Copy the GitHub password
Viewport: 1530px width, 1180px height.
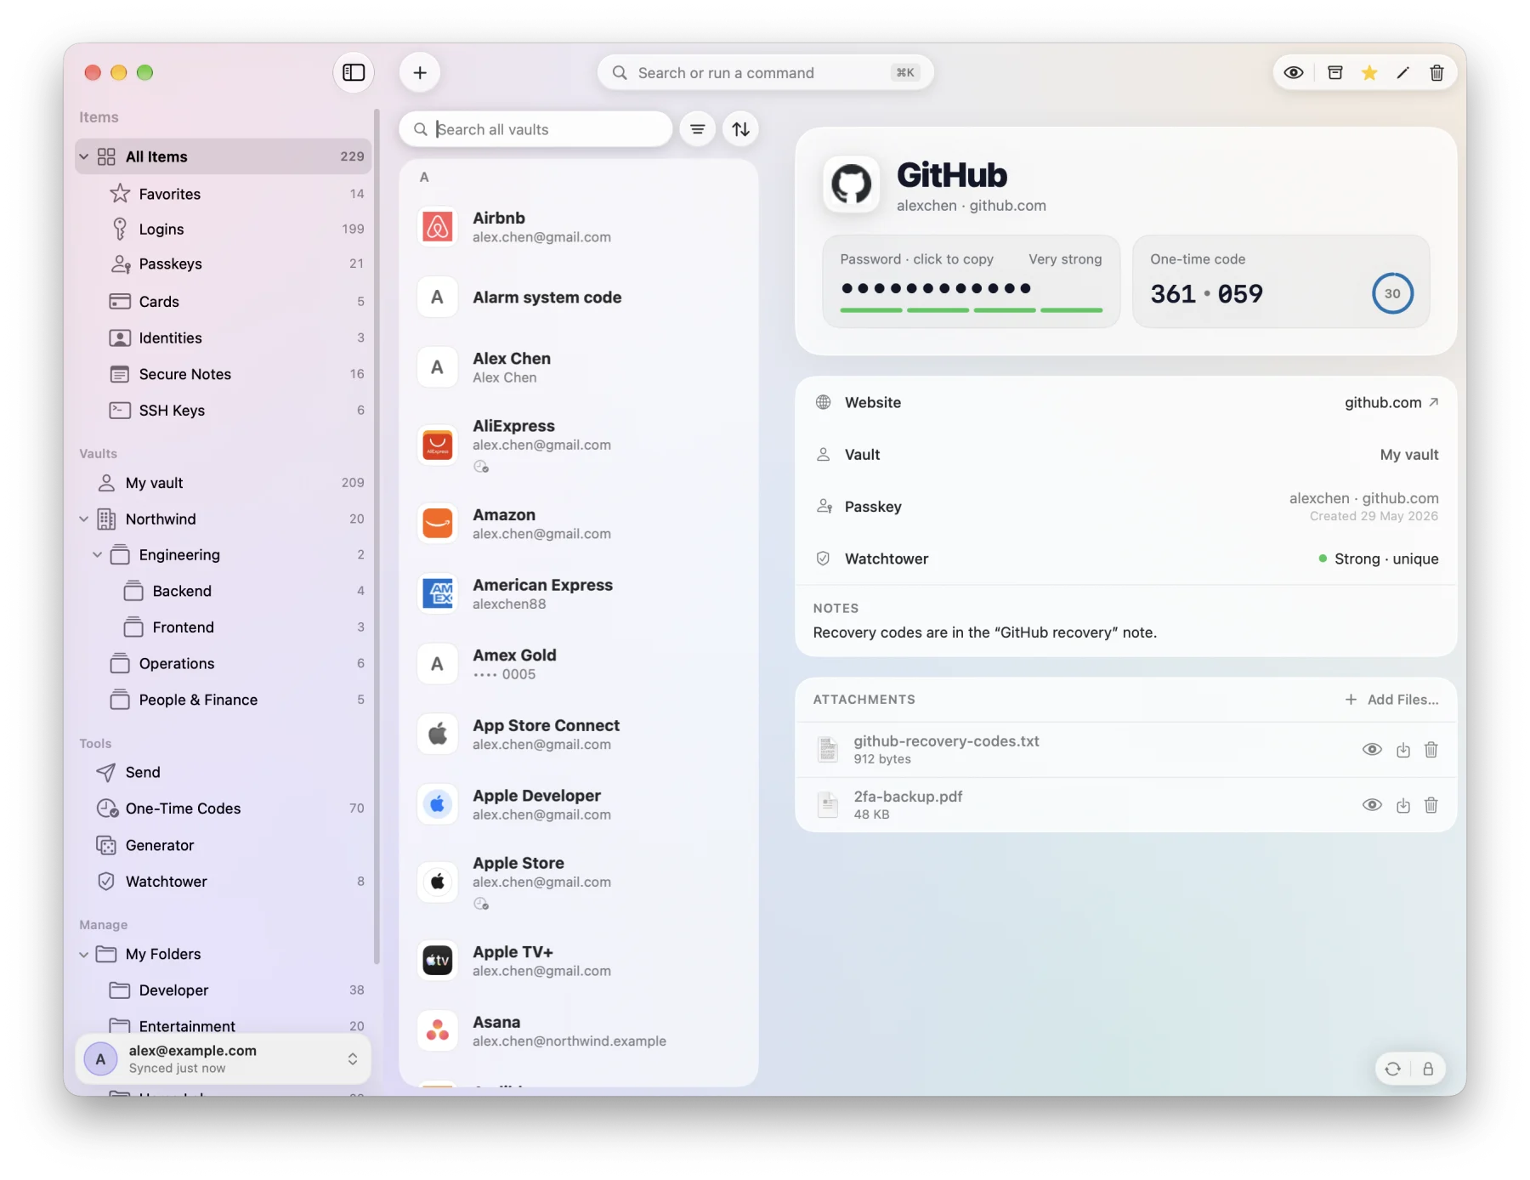(x=971, y=281)
